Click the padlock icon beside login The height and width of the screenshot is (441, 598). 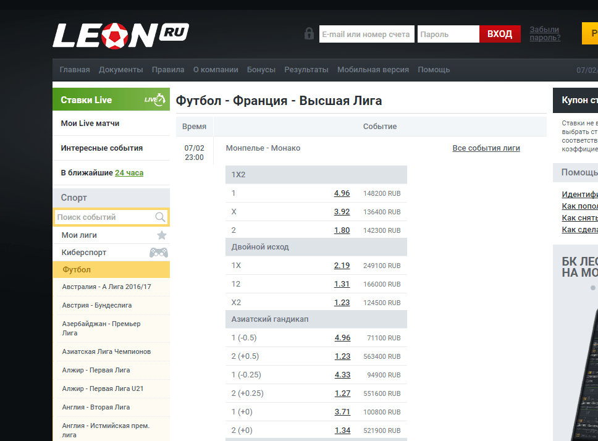[309, 33]
